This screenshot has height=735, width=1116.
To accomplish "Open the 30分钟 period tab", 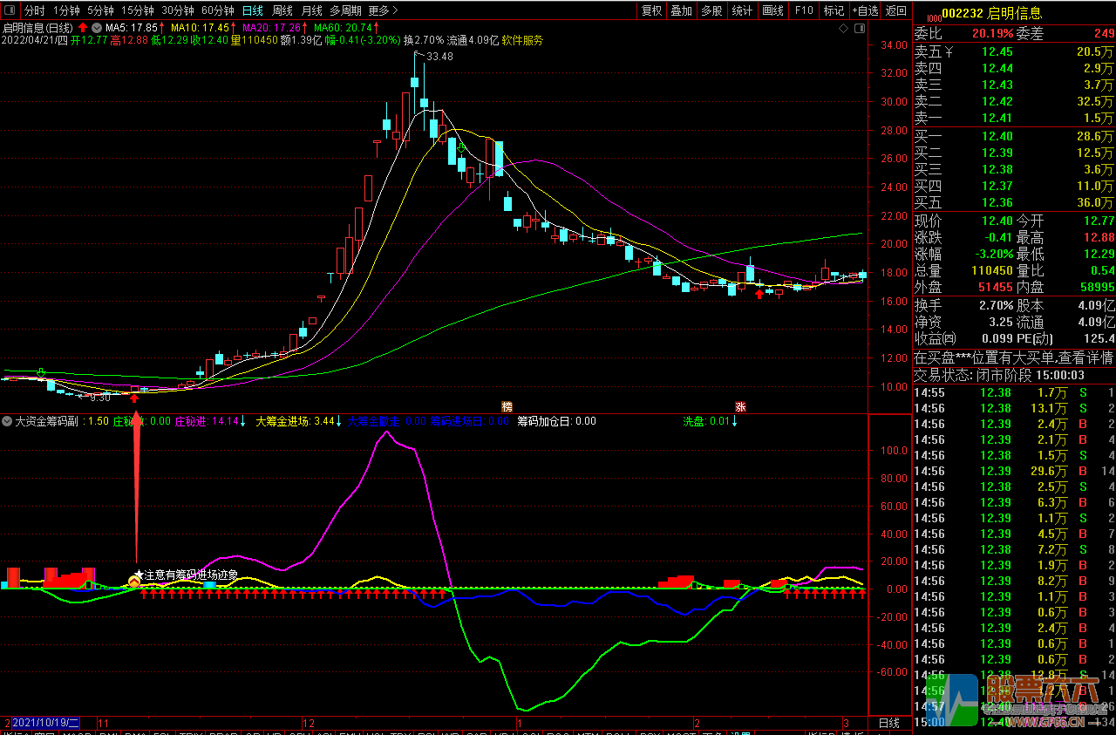I will [177, 10].
